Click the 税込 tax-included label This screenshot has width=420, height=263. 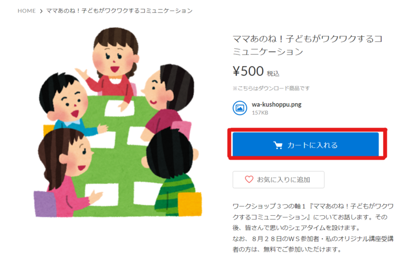pos(273,73)
